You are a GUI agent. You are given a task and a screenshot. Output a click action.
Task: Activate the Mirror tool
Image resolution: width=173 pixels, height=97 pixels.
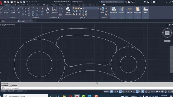coord(33,11)
